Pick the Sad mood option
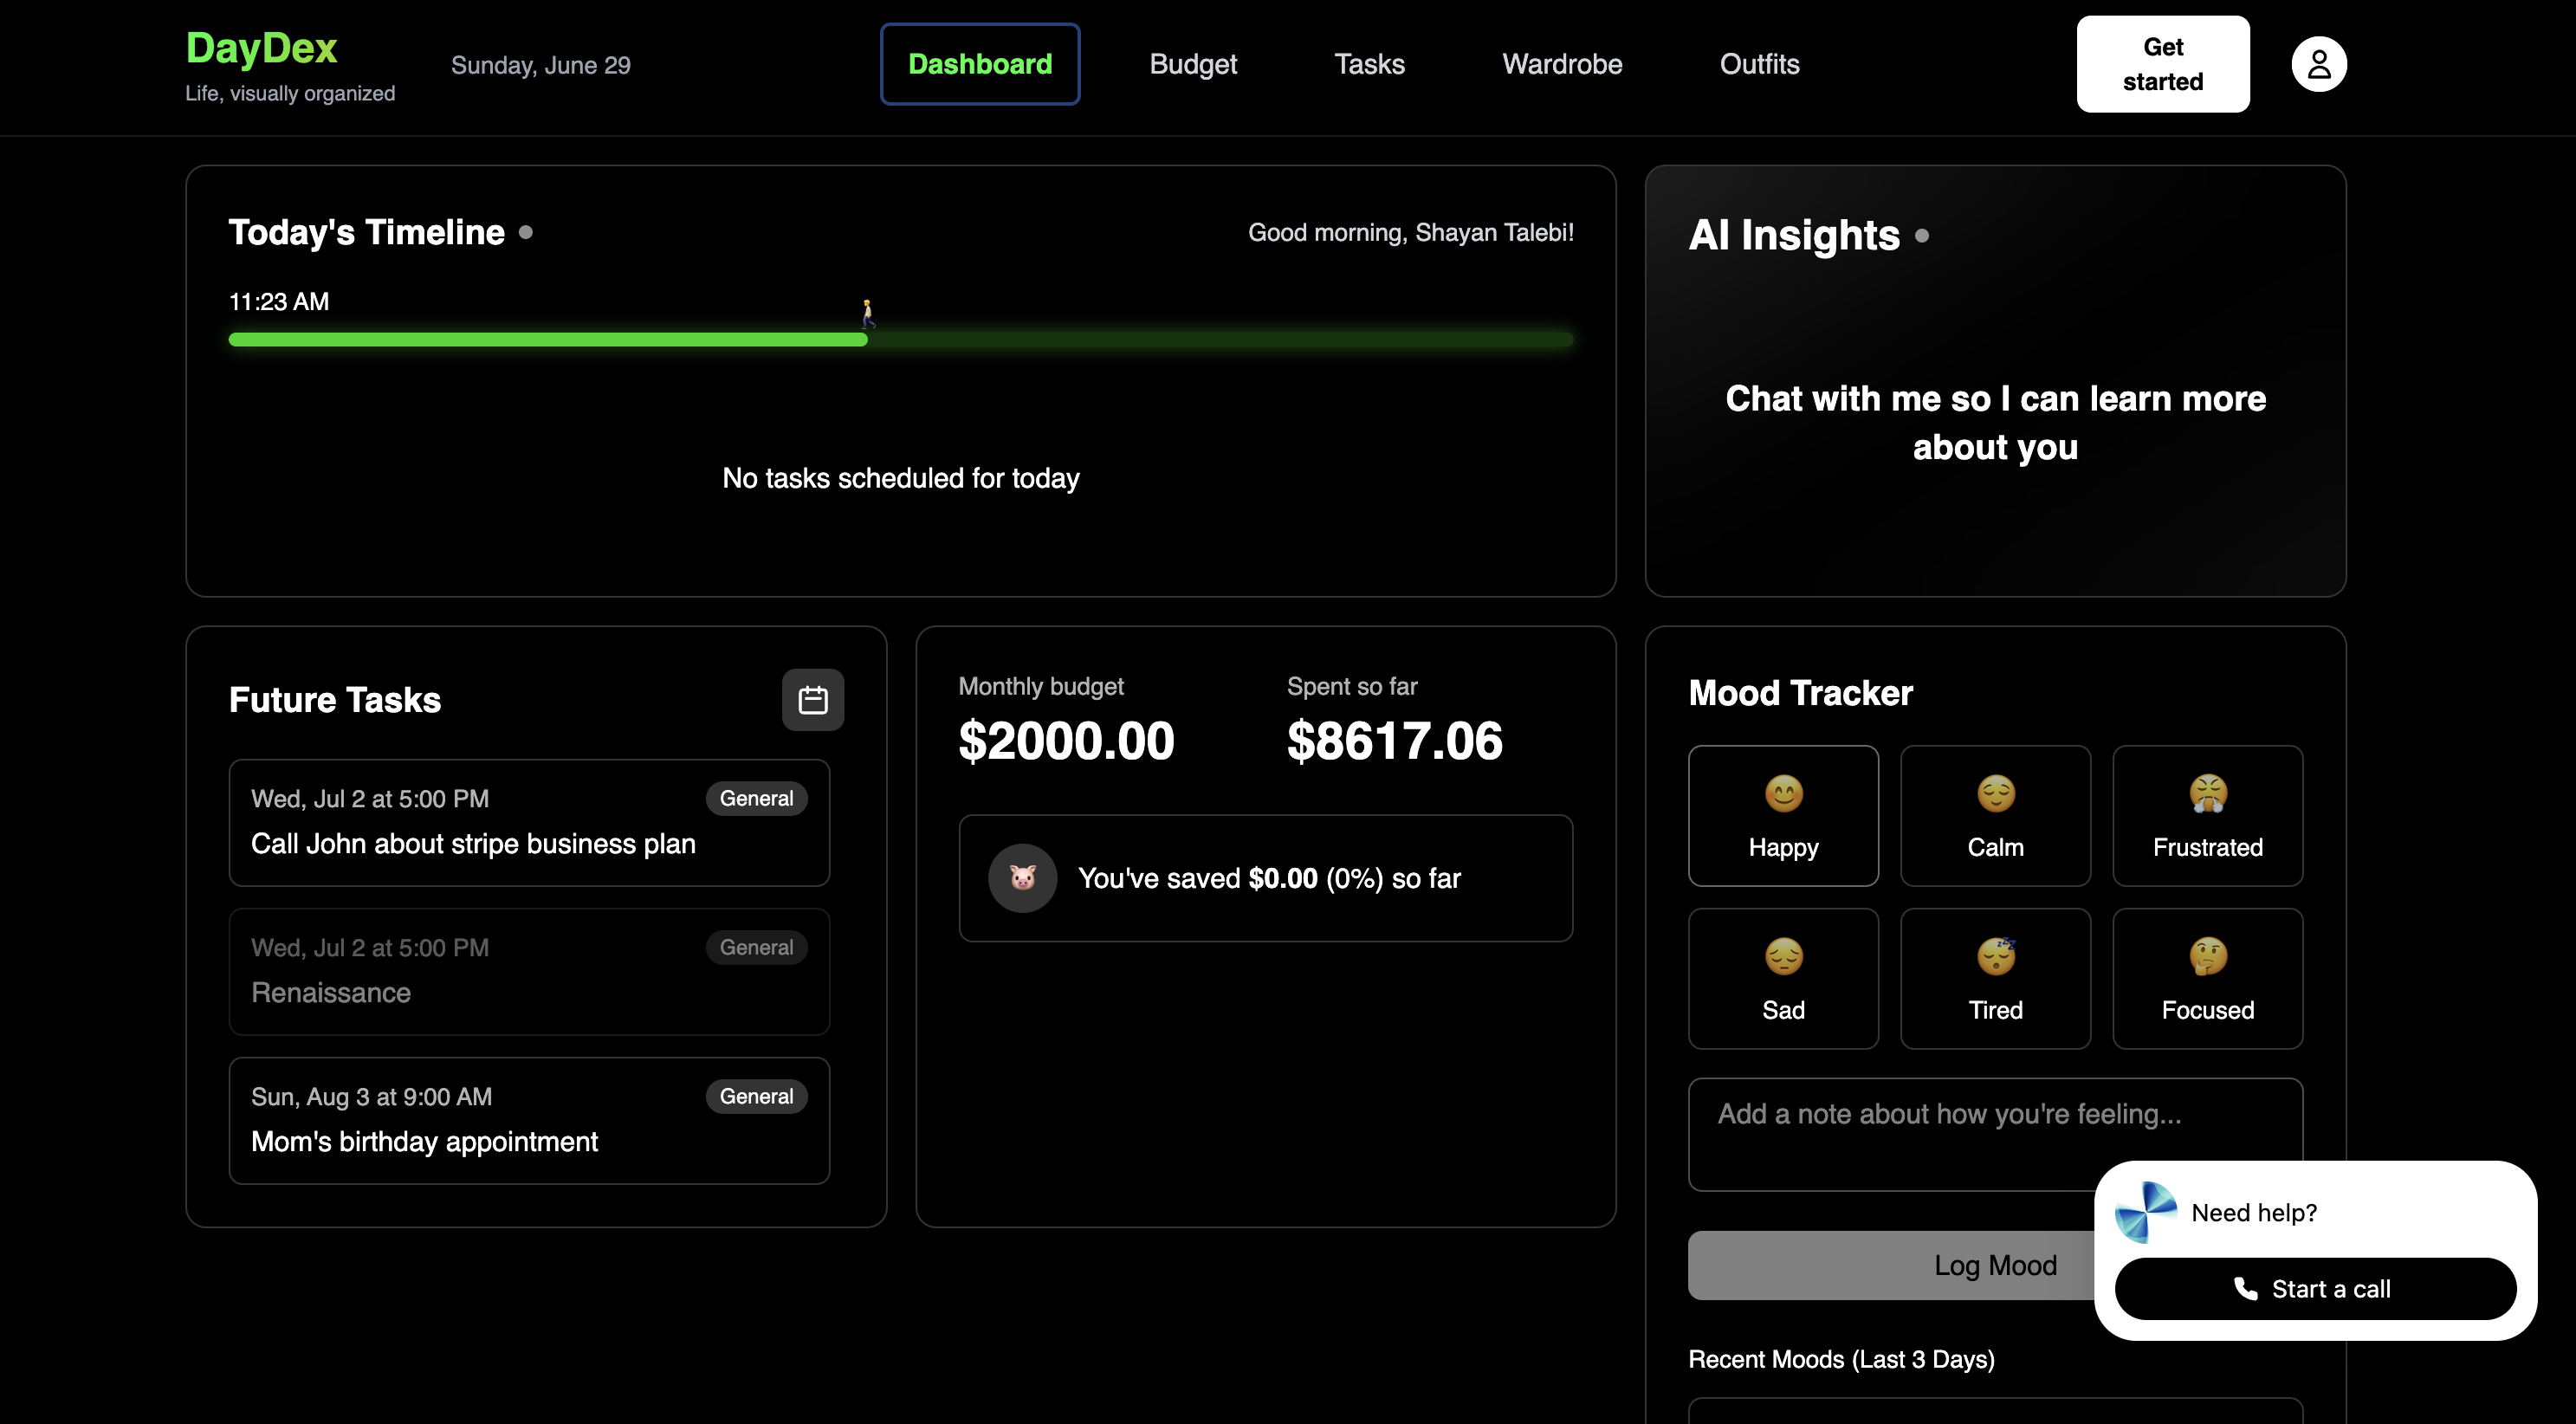This screenshot has height=1424, width=2576. tap(1783, 978)
